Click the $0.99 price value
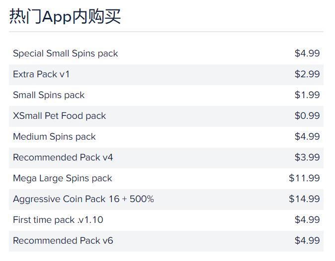Viewport: 335px width, 261px height. tap(307, 116)
